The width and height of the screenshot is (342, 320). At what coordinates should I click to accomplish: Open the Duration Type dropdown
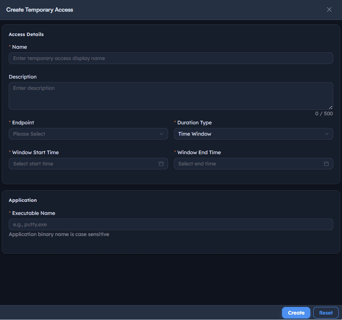pos(254,134)
